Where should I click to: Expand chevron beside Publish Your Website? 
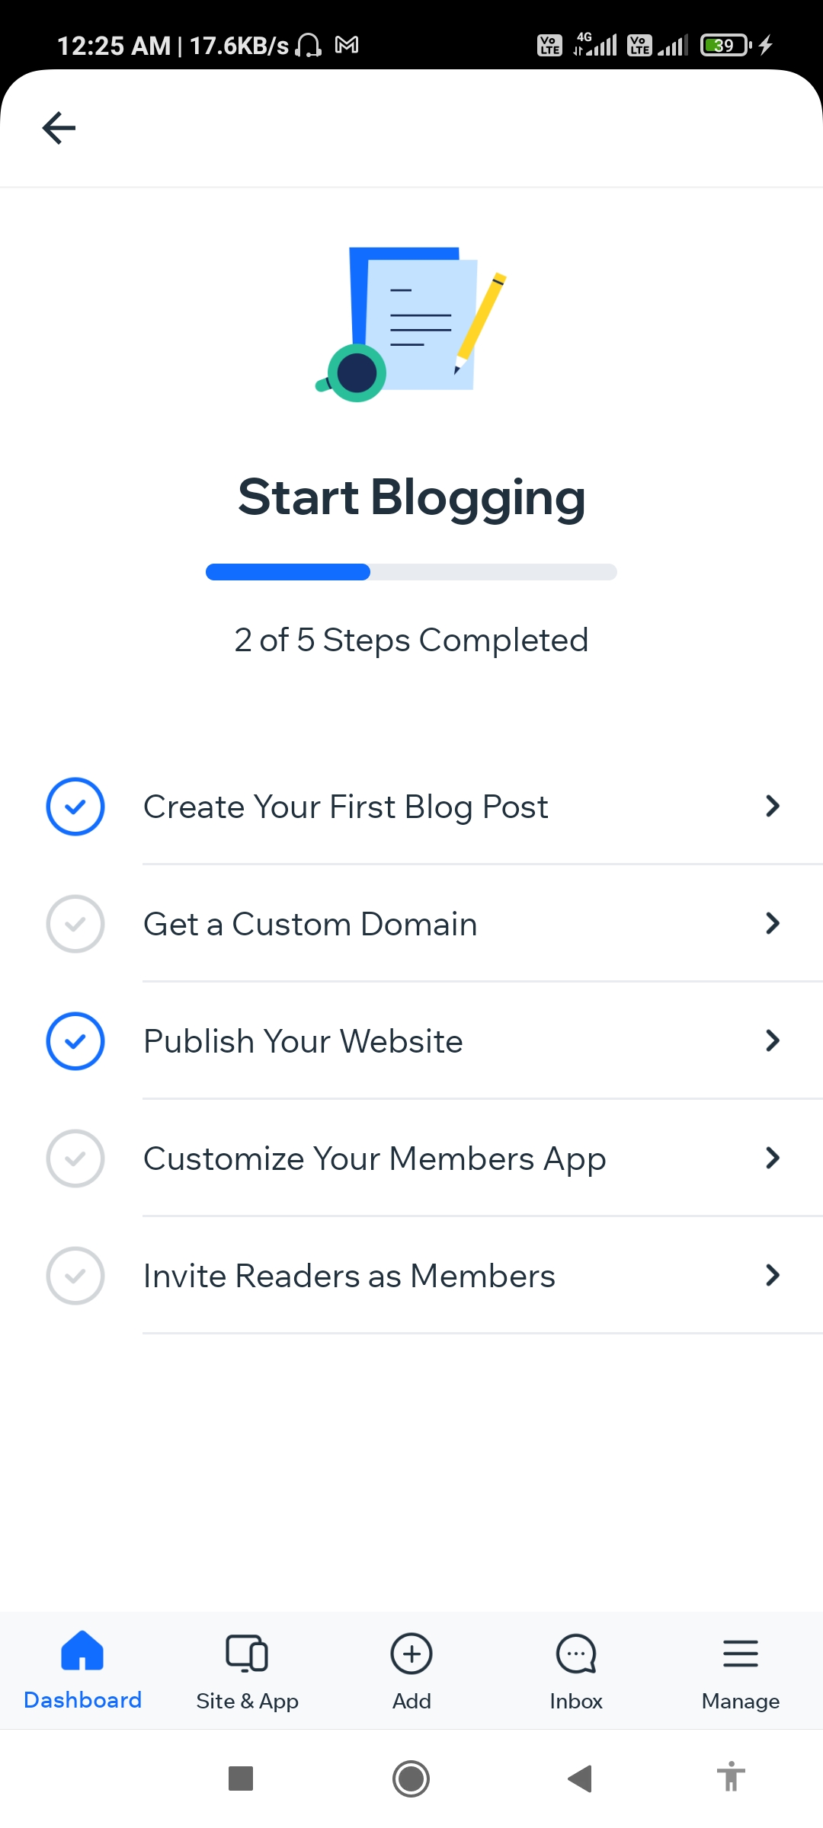(773, 1040)
